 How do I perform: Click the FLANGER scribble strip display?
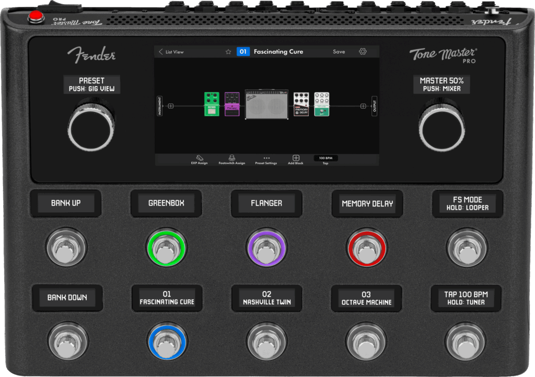pyautogui.click(x=266, y=203)
